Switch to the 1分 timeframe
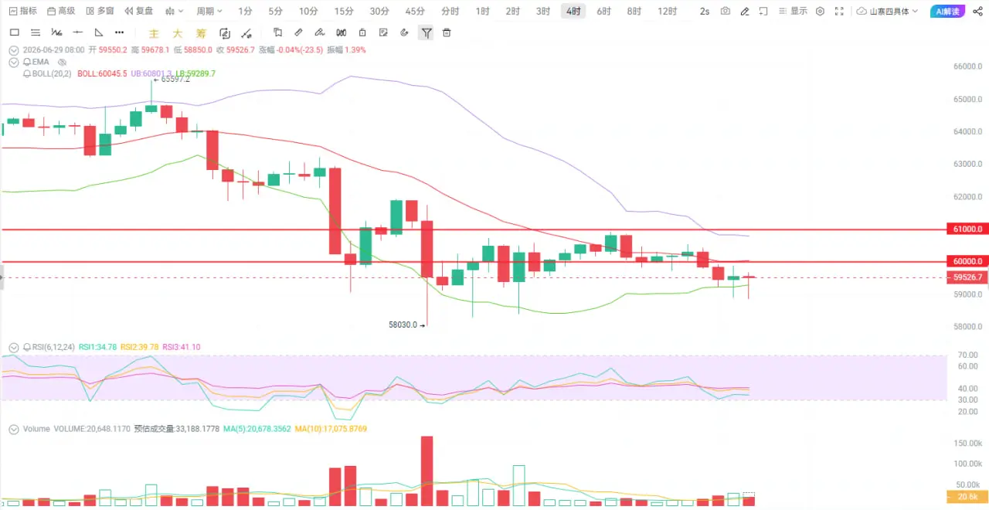This screenshot has height=510, width=989. click(x=245, y=11)
